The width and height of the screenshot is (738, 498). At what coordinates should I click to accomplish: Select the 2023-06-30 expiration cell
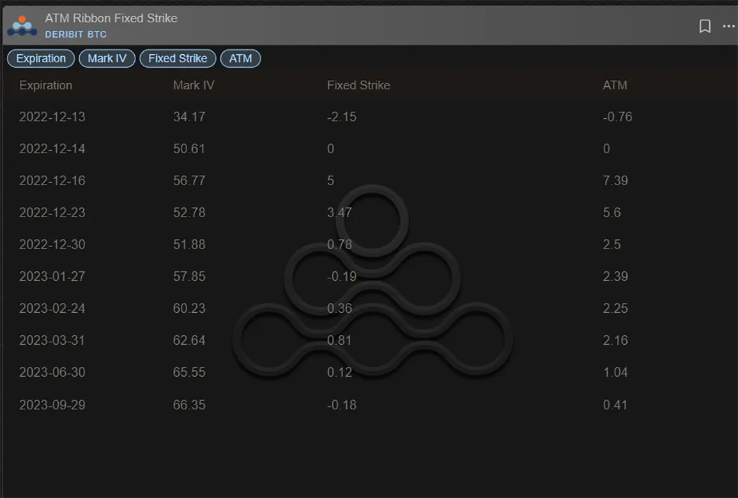pyautogui.click(x=52, y=372)
